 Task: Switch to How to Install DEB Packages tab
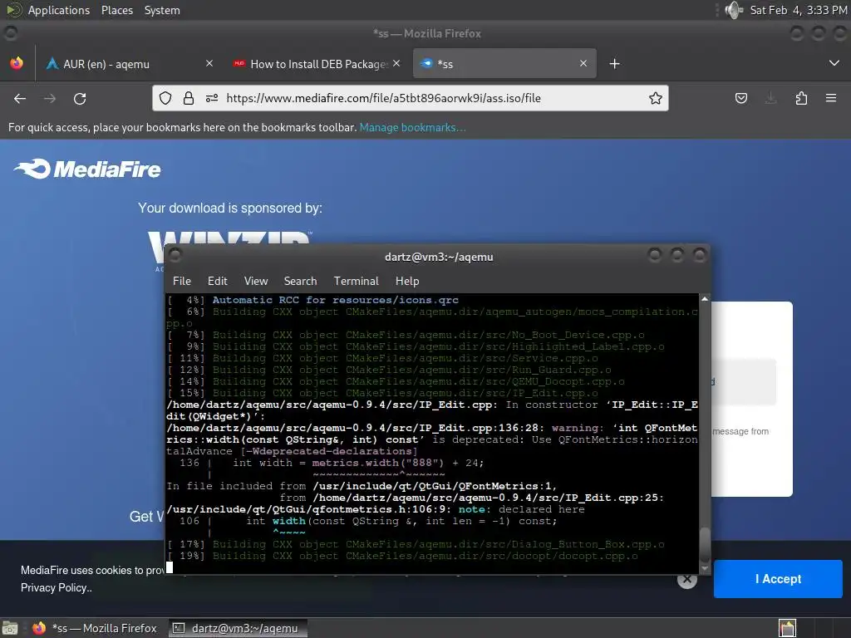click(x=317, y=63)
